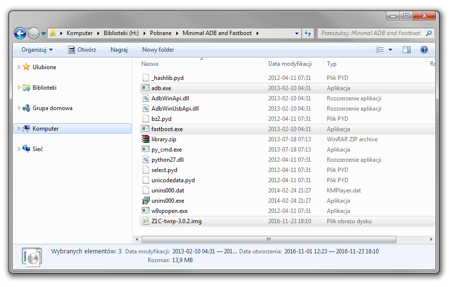Screen dimensions: 452x287
Task: Click the unins000.exe uninstaller icon
Action: coord(146,200)
